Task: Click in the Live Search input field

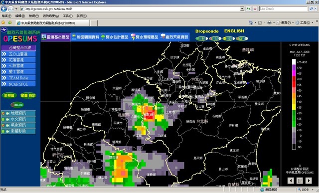Action: [x=283, y=9]
